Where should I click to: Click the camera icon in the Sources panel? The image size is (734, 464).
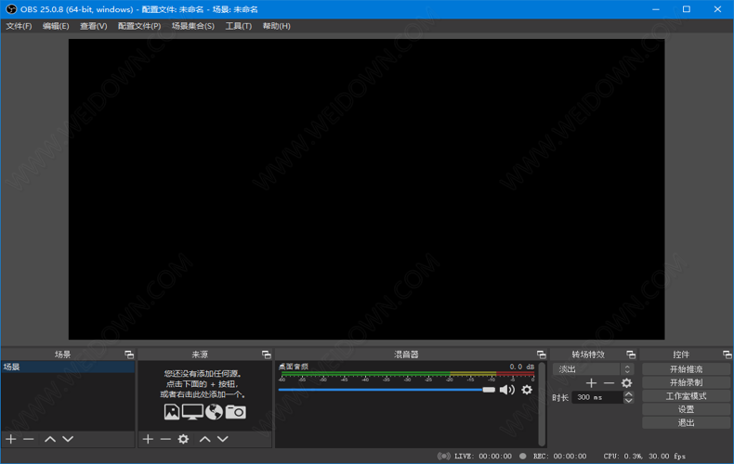(235, 412)
